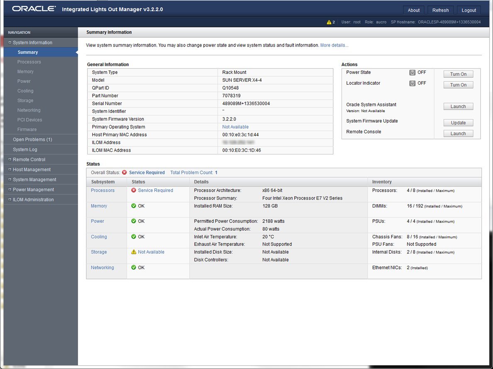Click the Locator Indicator power icon
This screenshot has height=369, width=493.
pos(412,83)
